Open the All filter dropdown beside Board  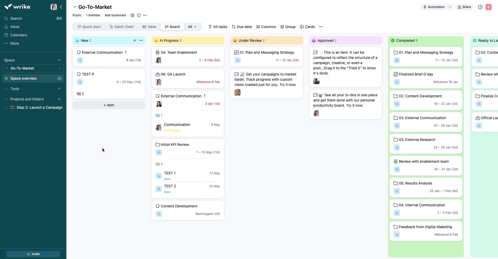coord(192,27)
